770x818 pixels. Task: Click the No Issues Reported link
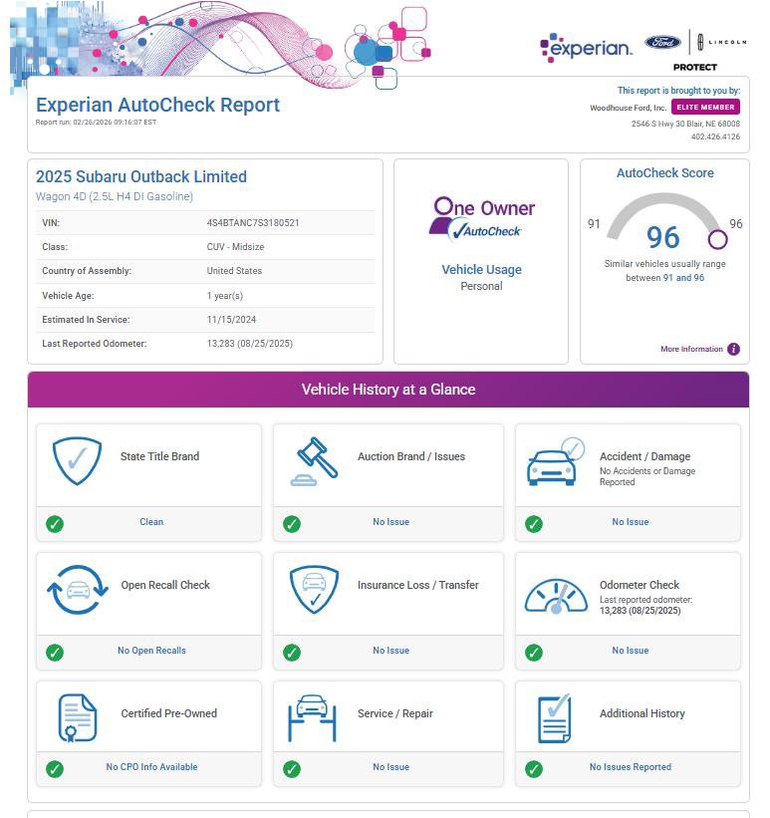[630, 767]
